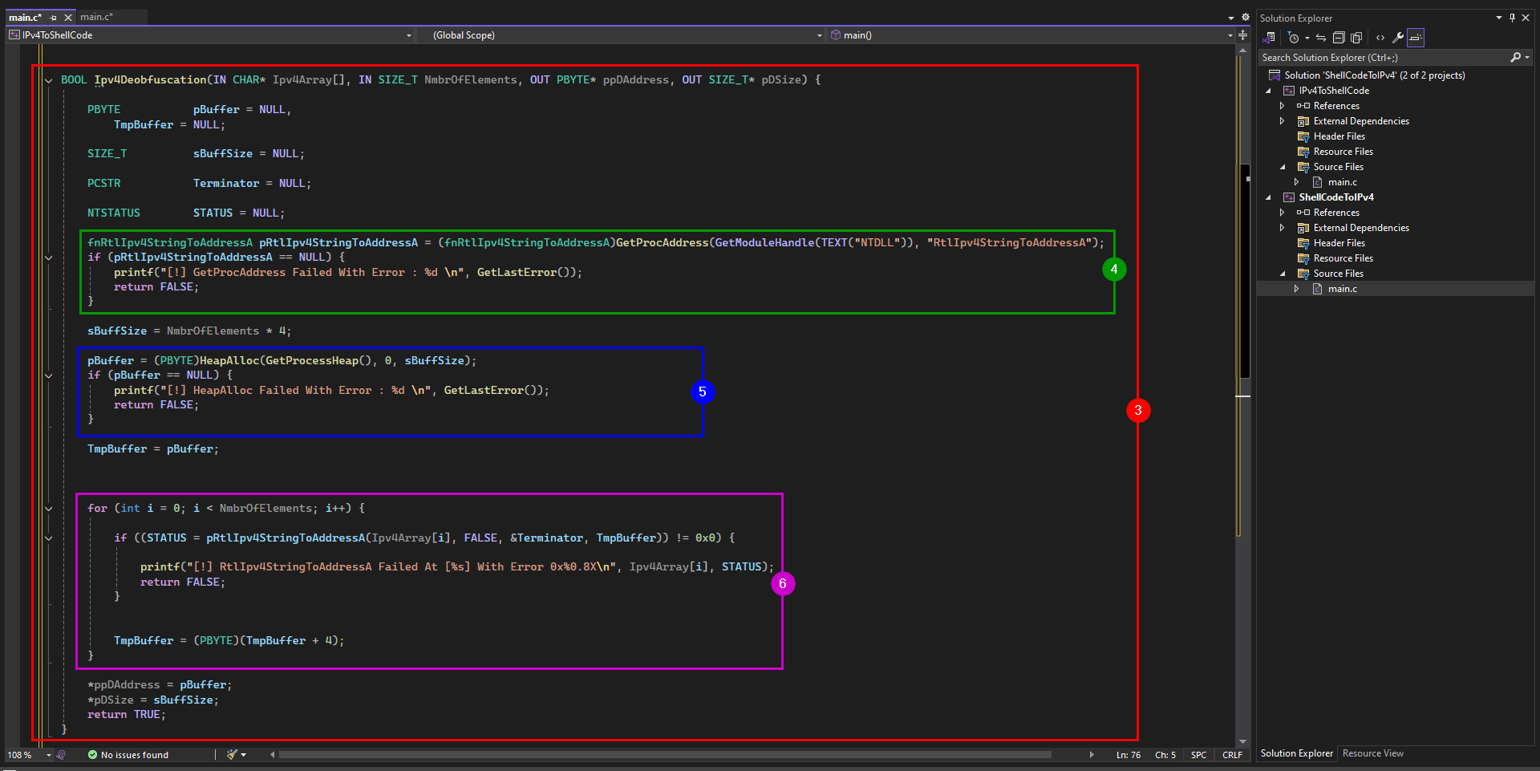Toggle auto-hide pin of Solution Explorer
Image resolution: width=1540 pixels, height=771 pixels.
click(1512, 18)
